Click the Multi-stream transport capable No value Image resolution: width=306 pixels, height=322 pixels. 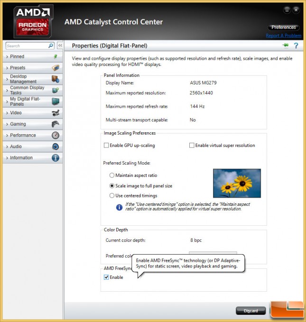[x=193, y=120]
